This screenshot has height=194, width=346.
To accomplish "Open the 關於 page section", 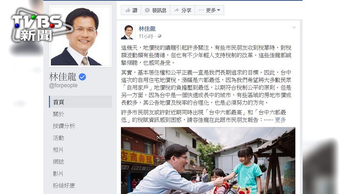I will [58, 114].
